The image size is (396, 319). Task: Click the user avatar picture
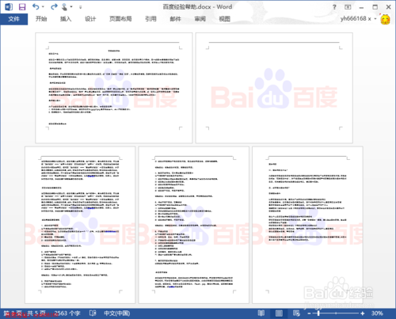(x=386, y=19)
